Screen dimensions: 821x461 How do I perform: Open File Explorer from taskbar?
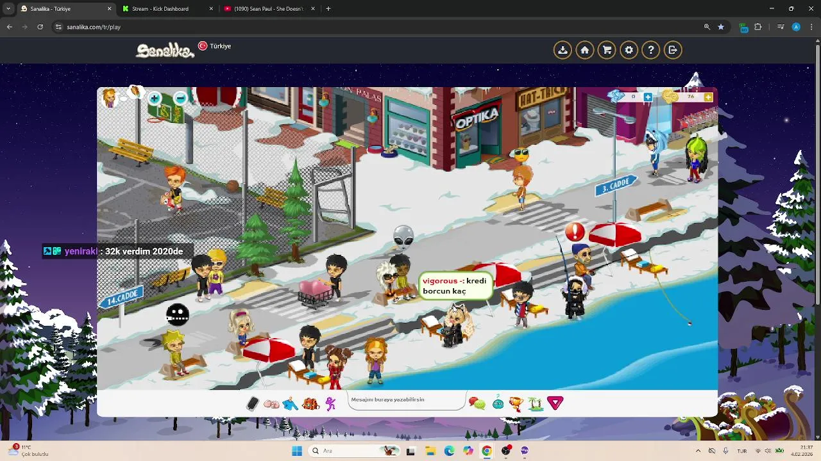pos(430,451)
